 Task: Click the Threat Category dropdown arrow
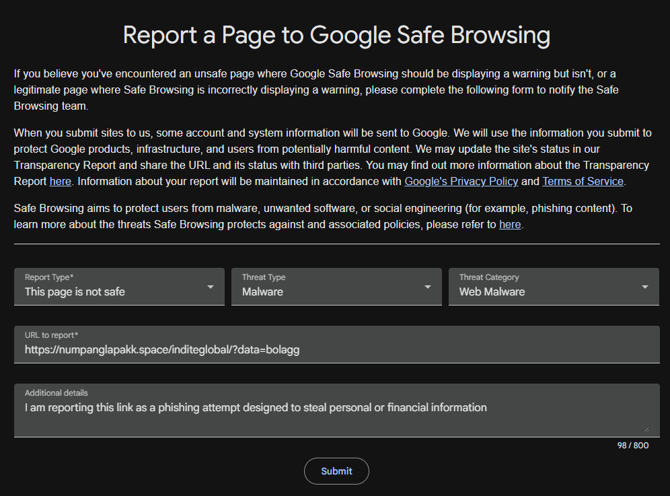coord(645,287)
